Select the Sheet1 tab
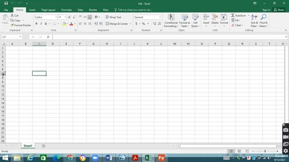The height and width of the screenshot is (162, 289). [x=28, y=146]
